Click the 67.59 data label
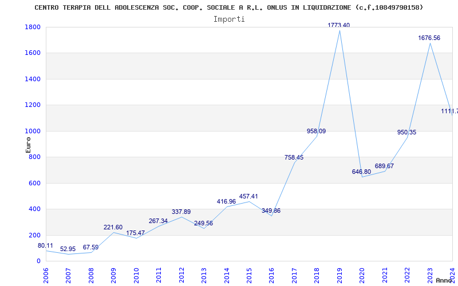The height and width of the screenshot is (286, 458). click(x=90, y=248)
